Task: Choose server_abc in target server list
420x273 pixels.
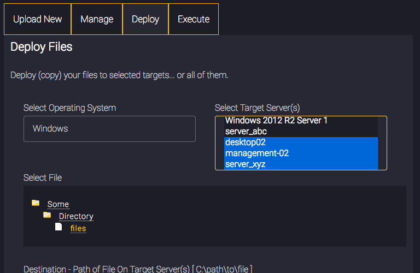Action: point(301,132)
